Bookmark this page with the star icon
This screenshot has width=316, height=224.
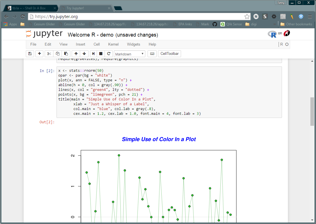coord(247,17)
